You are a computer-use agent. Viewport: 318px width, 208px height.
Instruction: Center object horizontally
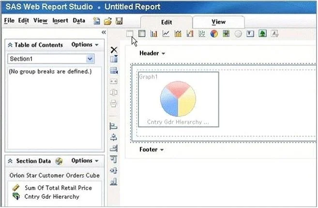pyautogui.click(x=114, y=137)
